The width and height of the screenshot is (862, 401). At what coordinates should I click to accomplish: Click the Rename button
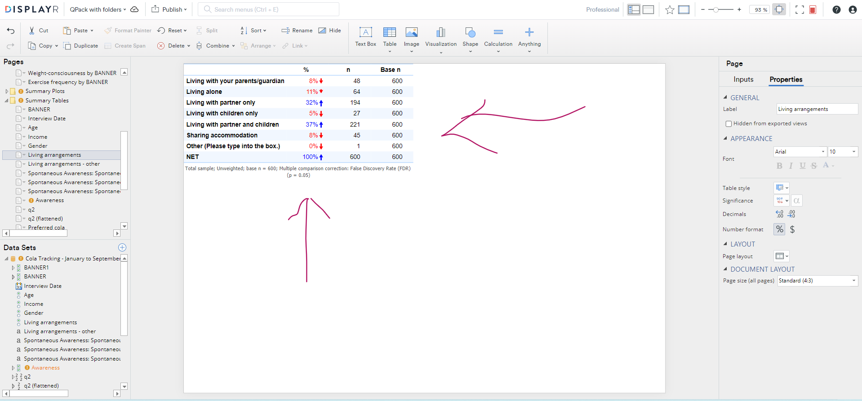click(297, 31)
